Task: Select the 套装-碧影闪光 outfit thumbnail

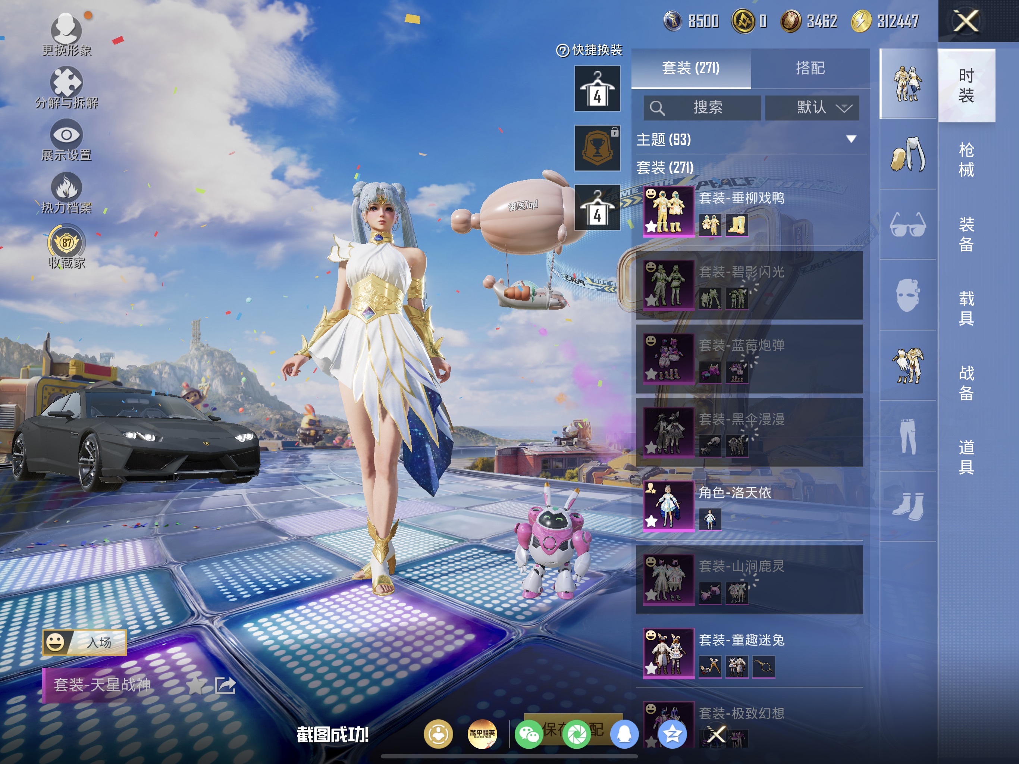Action: tap(669, 285)
